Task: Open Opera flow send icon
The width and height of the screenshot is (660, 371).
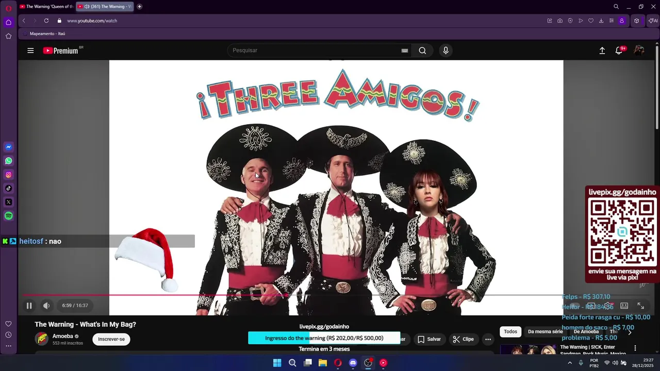Action: pyautogui.click(x=581, y=21)
